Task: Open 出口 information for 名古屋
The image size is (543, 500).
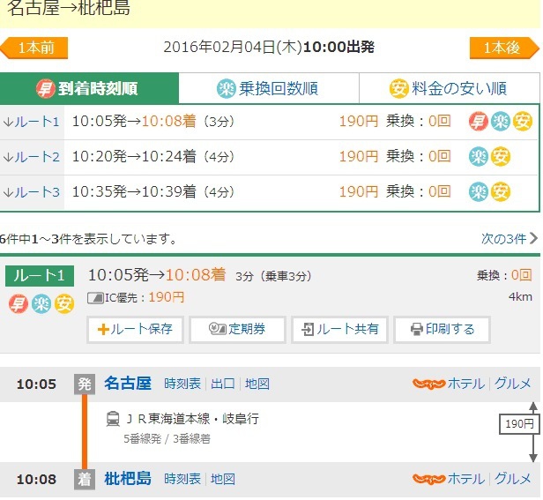Action: point(223,384)
